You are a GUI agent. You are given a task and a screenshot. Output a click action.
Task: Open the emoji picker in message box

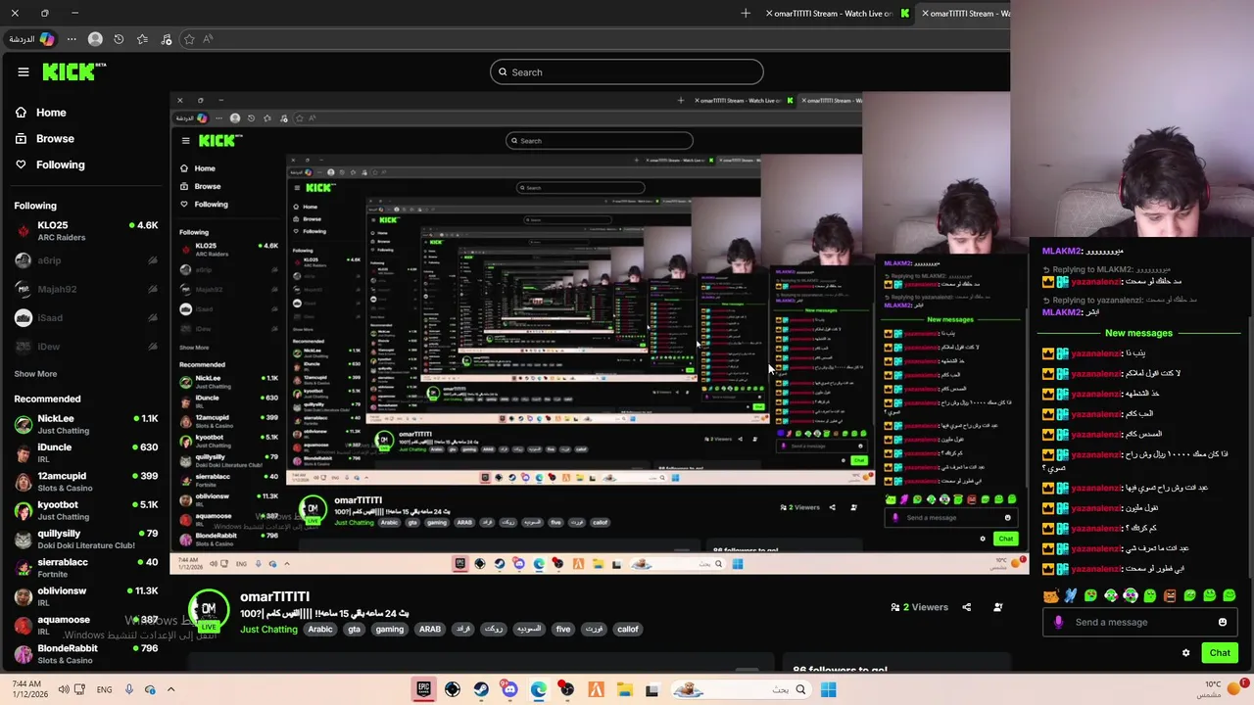point(1222,622)
